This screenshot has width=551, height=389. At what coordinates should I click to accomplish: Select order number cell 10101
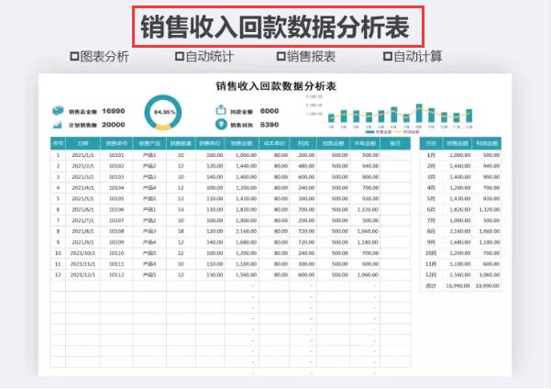point(116,155)
